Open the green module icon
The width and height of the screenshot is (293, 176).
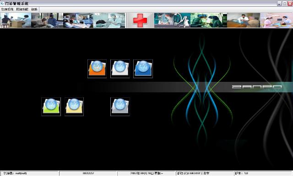tap(51, 107)
